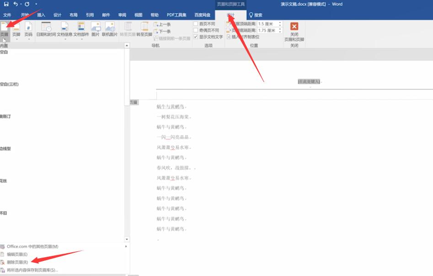This screenshot has width=433, height=276.
Task: Switch to the 百度网盘 tab
Action: (202, 15)
